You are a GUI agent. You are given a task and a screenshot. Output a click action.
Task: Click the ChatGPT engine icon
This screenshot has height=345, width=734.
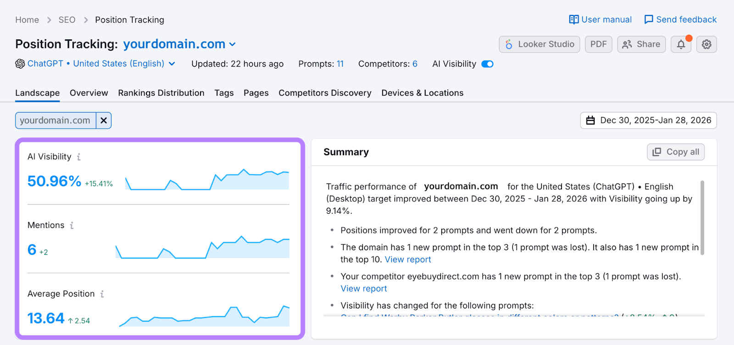[x=18, y=64]
